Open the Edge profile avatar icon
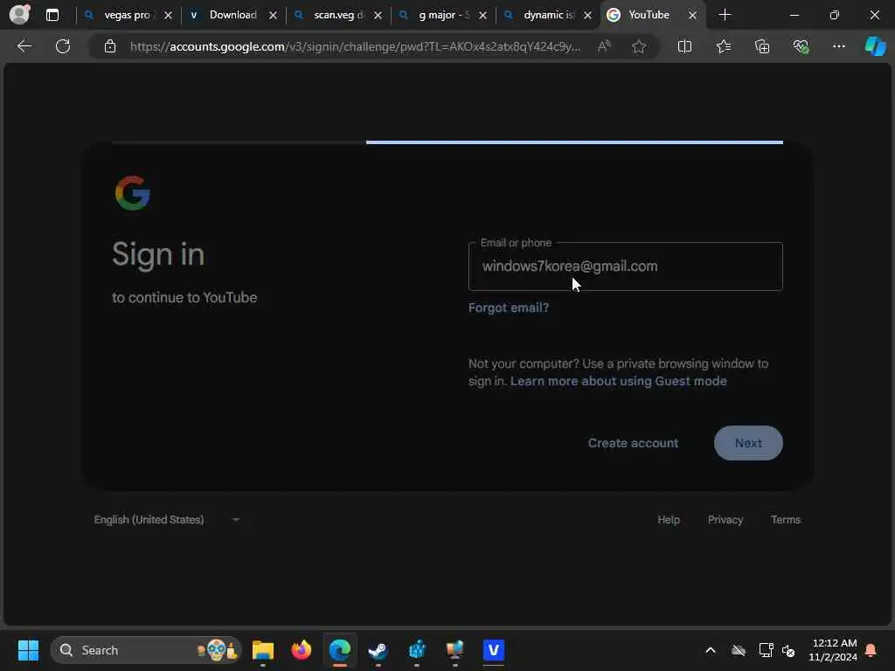895x671 pixels. pyautogui.click(x=20, y=14)
